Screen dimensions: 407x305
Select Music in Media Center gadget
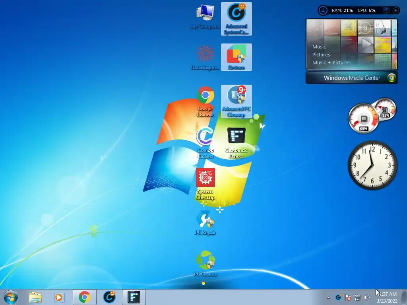319,47
